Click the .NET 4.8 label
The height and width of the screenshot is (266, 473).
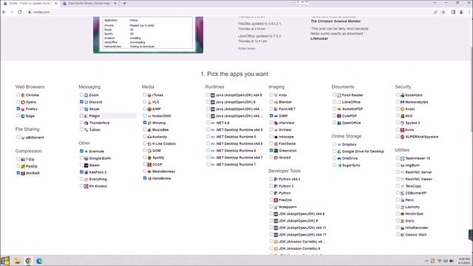pyautogui.click(x=222, y=123)
